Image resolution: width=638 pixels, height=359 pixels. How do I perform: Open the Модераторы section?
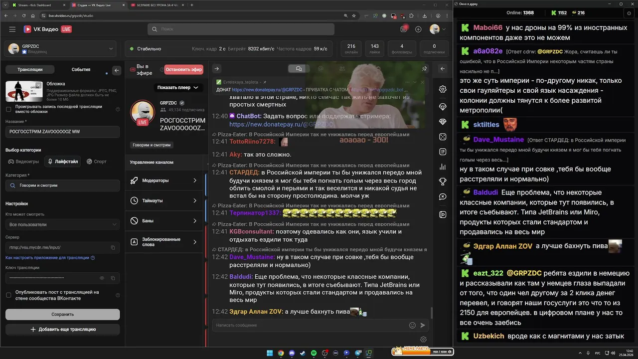coord(164,180)
